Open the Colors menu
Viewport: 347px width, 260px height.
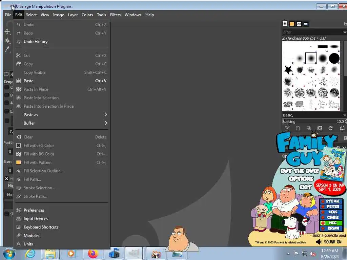point(87,15)
